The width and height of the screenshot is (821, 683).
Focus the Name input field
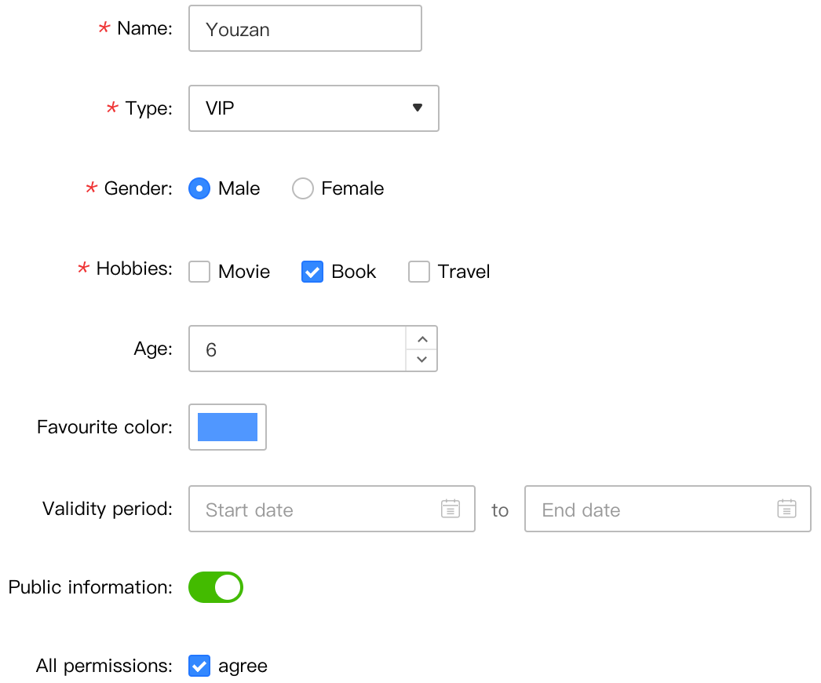(305, 28)
